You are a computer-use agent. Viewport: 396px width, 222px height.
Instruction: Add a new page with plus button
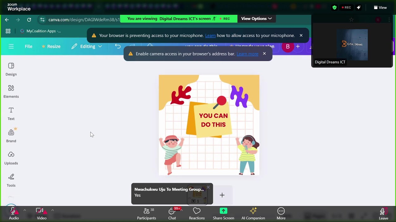[x=222, y=195]
